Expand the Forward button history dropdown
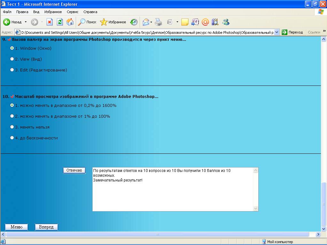The width and height of the screenshot is (327, 245). tap(42, 22)
